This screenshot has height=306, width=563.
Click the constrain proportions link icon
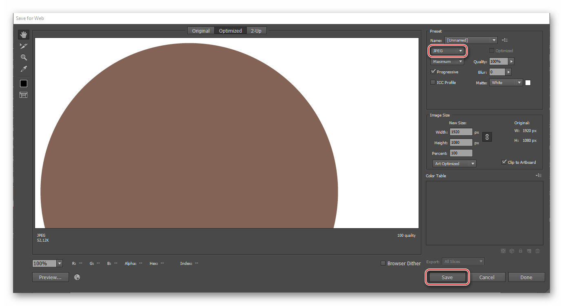pos(487,137)
